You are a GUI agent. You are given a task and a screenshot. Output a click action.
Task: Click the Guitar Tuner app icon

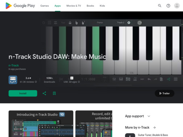click(x=130, y=135)
